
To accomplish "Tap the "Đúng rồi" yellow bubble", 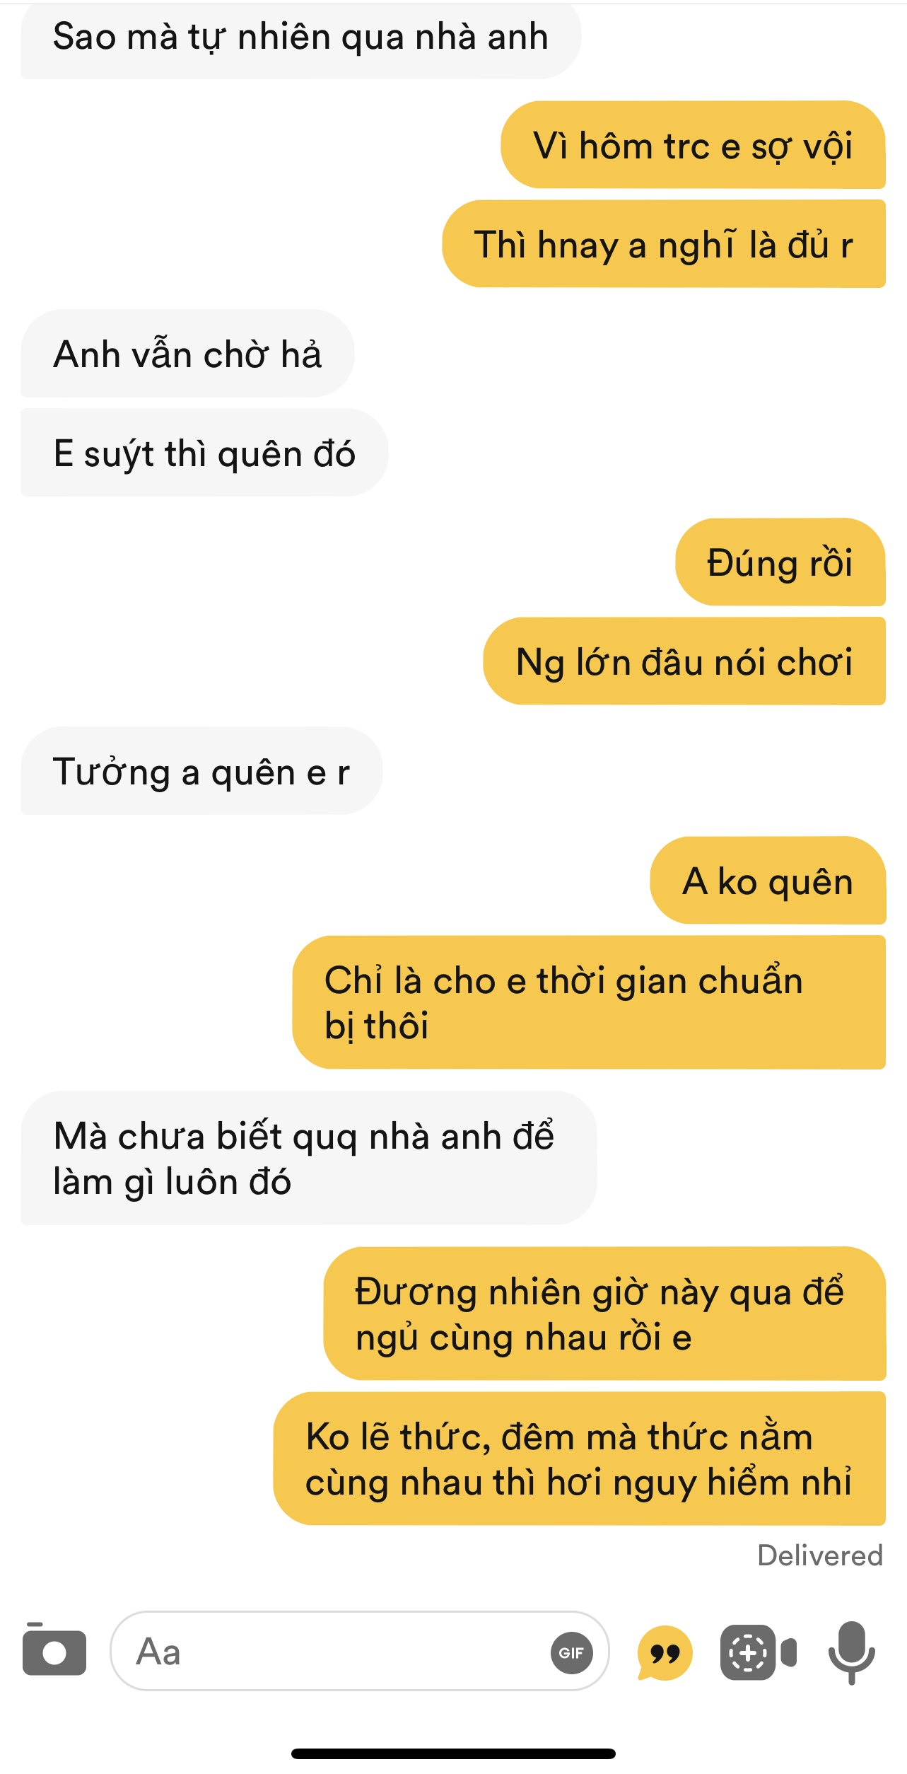I will pyautogui.click(x=780, y=562).
